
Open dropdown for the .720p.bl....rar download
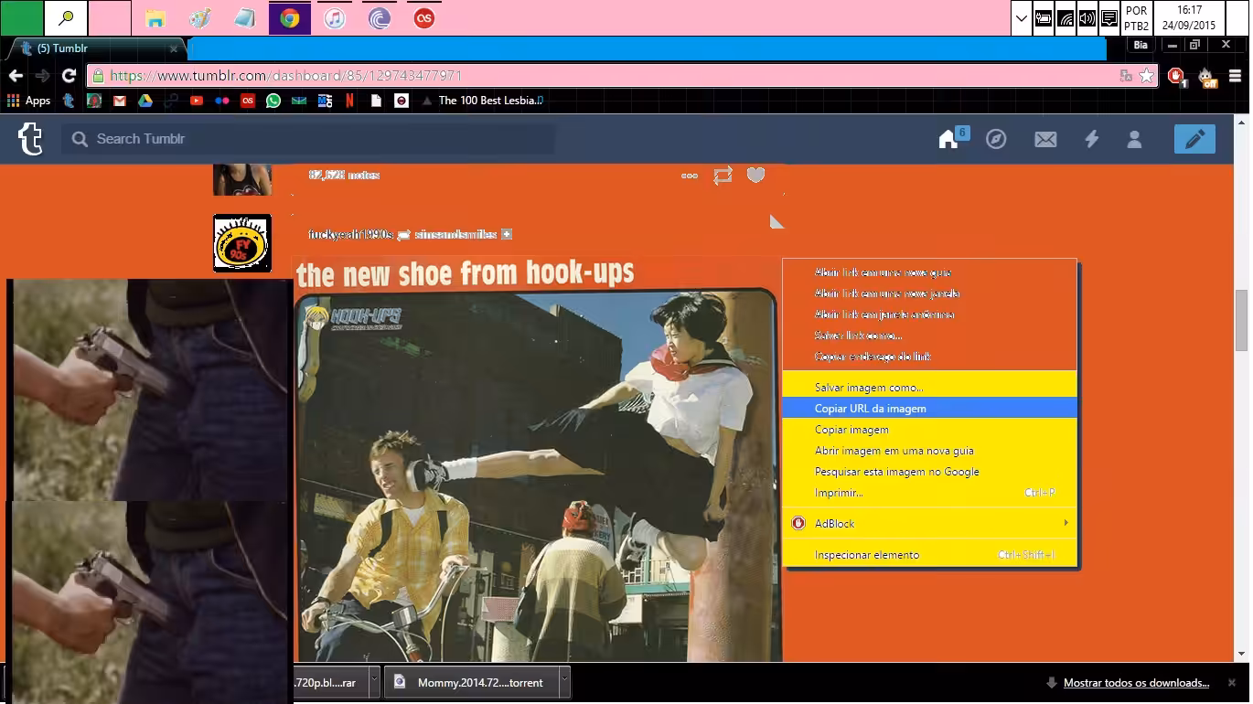[x=374, y=682]
